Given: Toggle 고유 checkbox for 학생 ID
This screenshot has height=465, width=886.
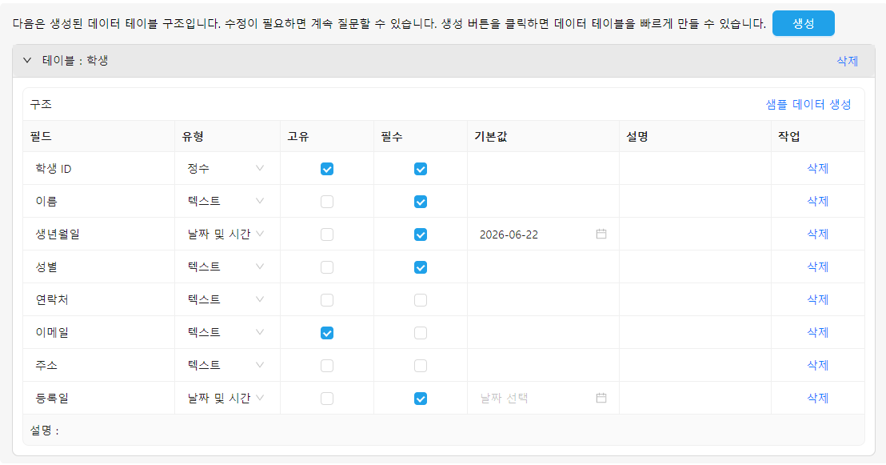Looking at the screenshot, I should pyautogui.click(x=326, y=169).
